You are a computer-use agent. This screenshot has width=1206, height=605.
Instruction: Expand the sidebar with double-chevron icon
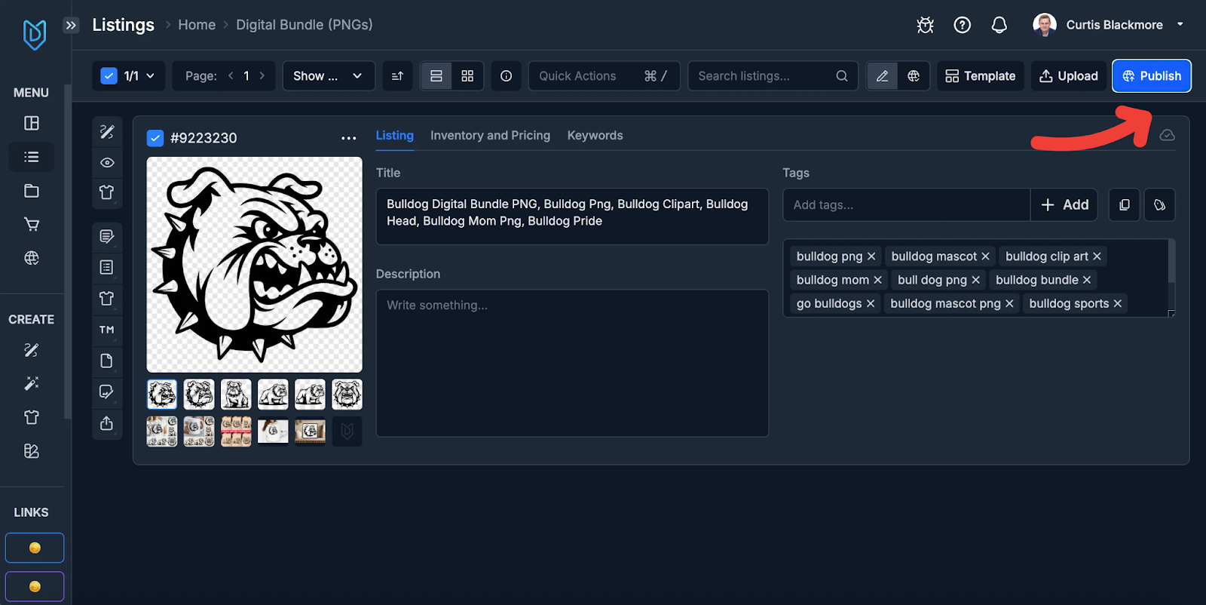coord(71,25)
